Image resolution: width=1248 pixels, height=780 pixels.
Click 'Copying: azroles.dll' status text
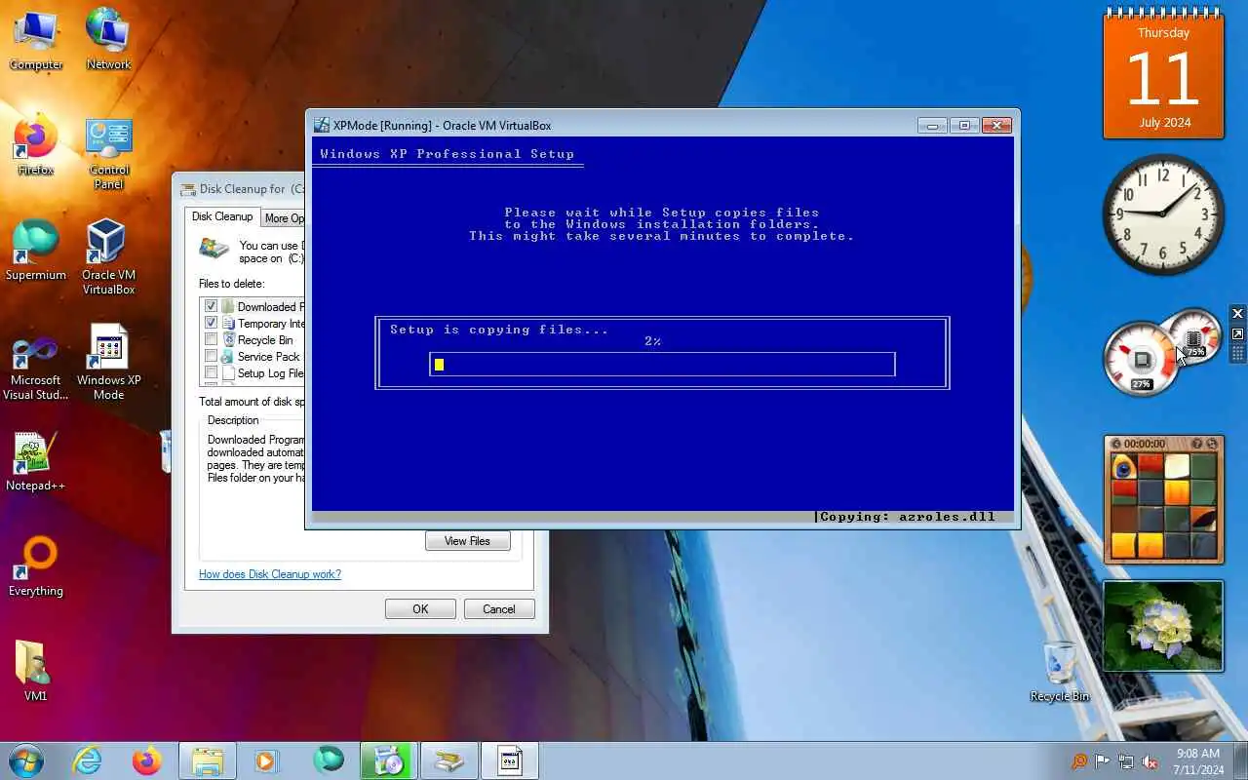(x=908, y=517)
